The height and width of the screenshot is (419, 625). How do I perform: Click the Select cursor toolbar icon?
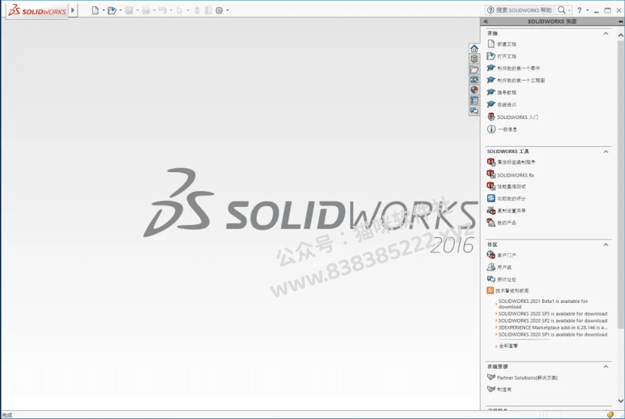[179, 10]
